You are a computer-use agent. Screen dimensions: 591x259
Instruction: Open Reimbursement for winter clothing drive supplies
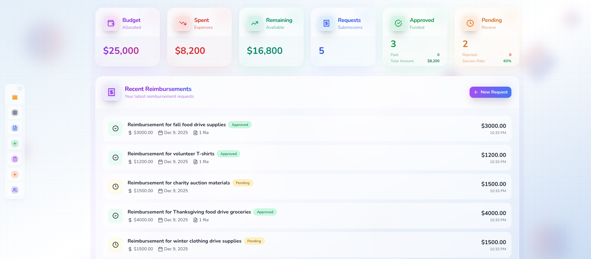[184, 241]
